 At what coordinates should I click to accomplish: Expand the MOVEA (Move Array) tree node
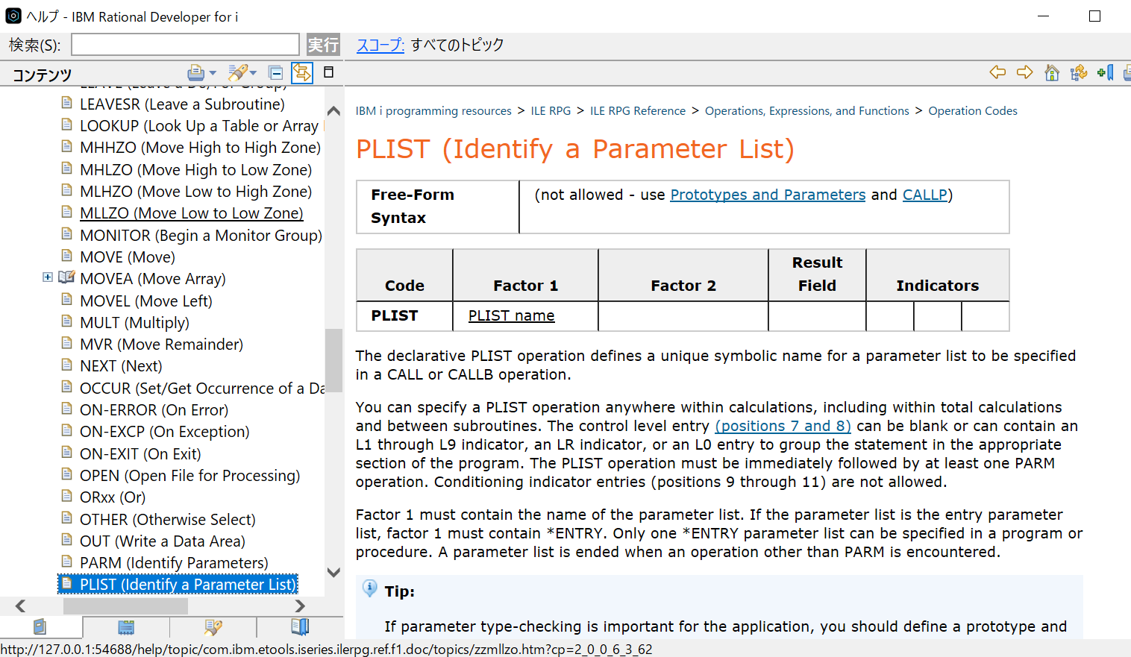48,277
